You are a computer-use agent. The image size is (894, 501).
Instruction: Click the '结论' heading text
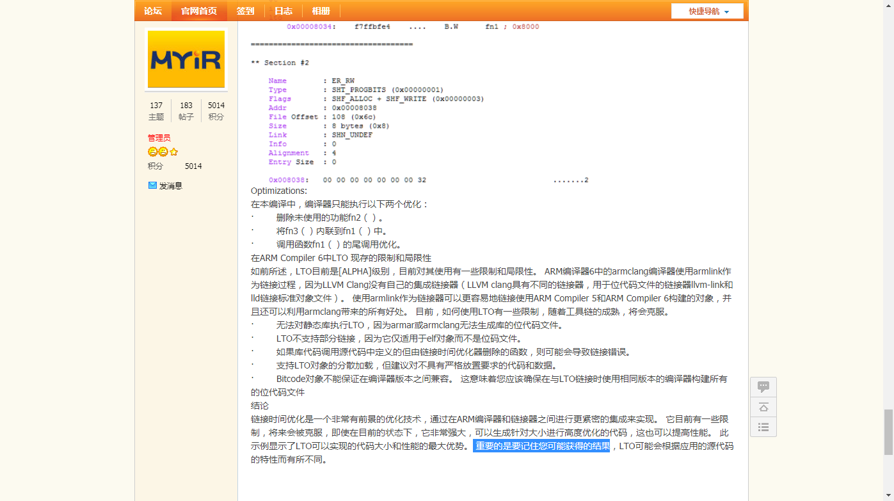(x=260, y=406)
